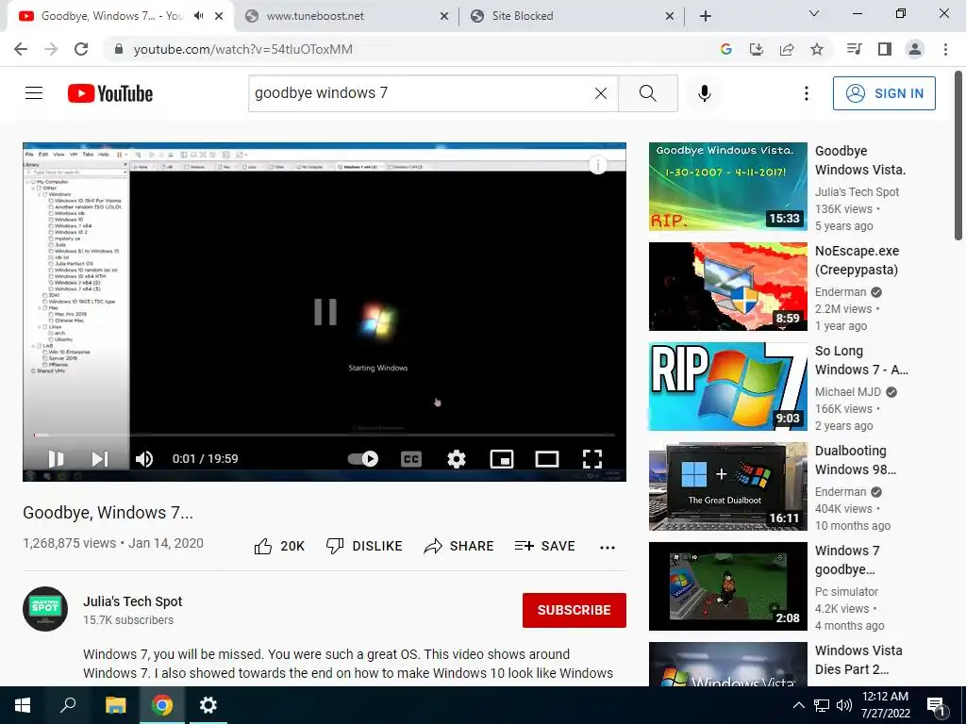Install the app via the download icon

click(x=757, y=49)
